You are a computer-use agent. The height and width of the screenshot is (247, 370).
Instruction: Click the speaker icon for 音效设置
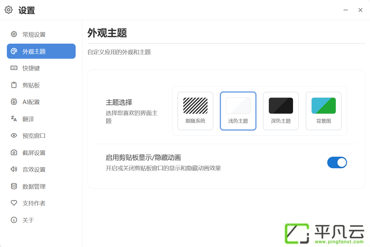pyautogui.click(x=14, y=169)
